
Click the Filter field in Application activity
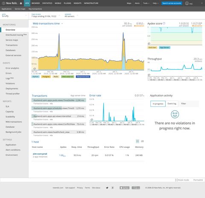pos(189,104)
